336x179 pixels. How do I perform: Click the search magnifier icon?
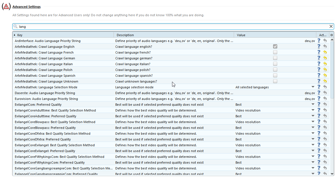coord(15,26)
